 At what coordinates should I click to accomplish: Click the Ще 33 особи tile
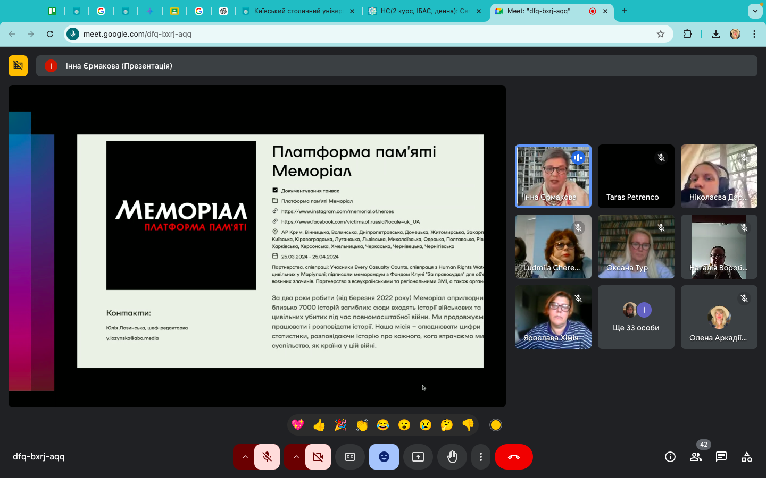coord(636,317)
